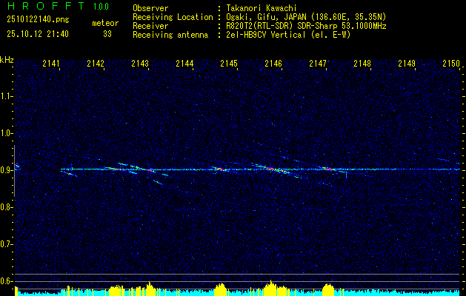
Task: Click the 2148 time axis marker
Action: click(x=362, y=63)
